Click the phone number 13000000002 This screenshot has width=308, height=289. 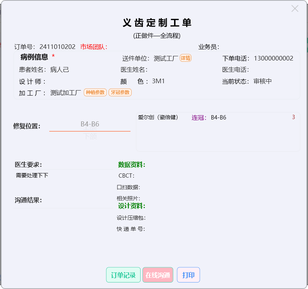(x=273, y=59)
